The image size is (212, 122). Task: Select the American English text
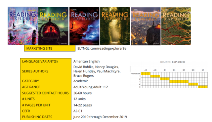coord(86,61)
